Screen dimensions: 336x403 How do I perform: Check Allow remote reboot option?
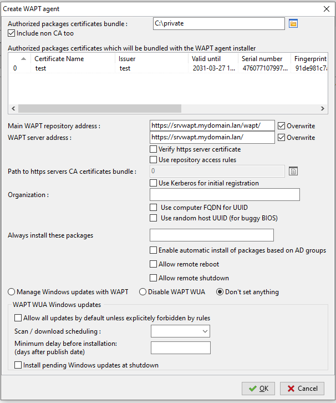(154, 264)
